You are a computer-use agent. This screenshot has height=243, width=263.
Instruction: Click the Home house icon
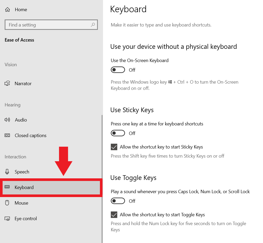click(8, 10)
